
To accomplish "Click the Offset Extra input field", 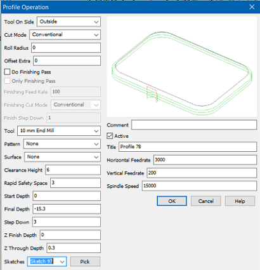I will tap(67, 61).
